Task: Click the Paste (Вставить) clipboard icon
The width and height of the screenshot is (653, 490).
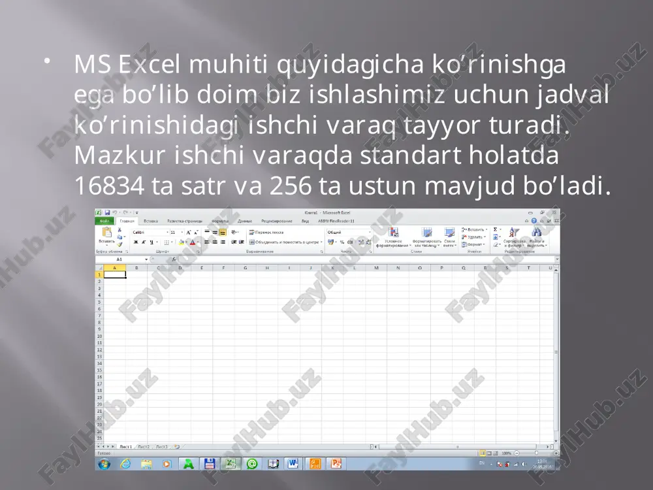Action: click(x=107, y=232)
